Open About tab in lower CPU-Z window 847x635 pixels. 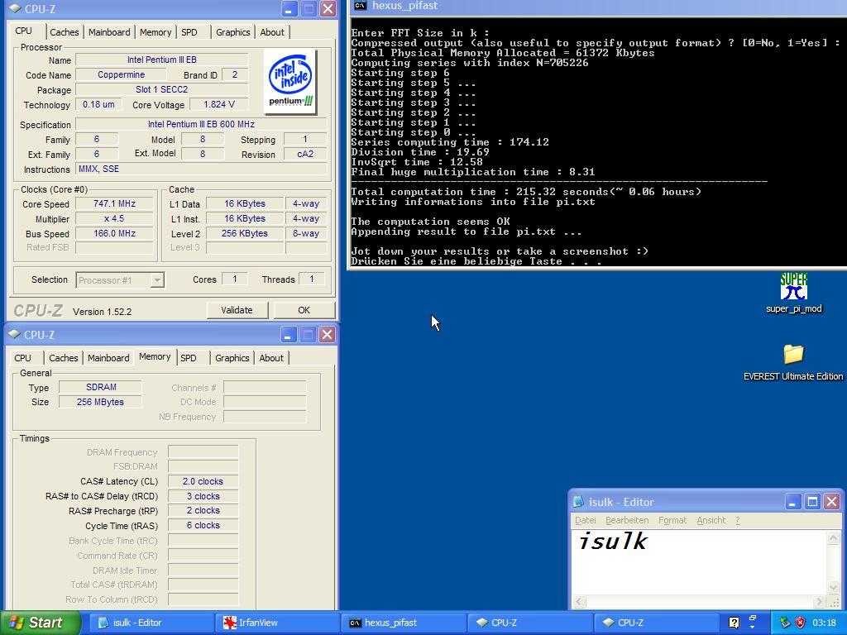pyautogui.click(x=270, y=358)
